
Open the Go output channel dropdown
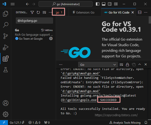tap(98, 65)
